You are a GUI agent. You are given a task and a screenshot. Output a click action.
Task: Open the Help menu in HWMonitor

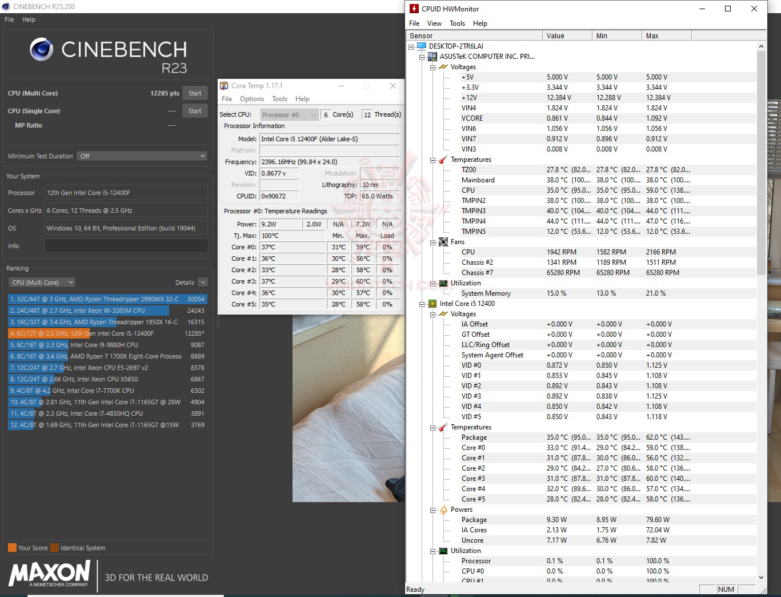pos(480,23)
